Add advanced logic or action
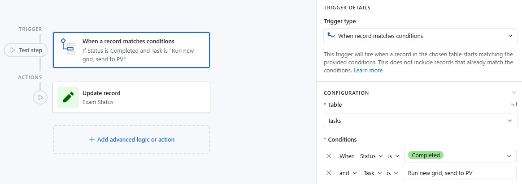 131,140
